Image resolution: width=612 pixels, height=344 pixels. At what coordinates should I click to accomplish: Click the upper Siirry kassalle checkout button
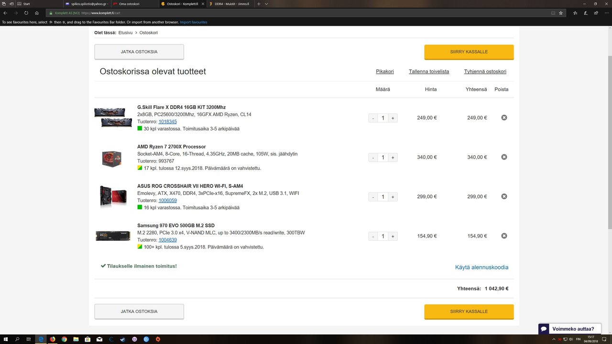coord(469,52)
